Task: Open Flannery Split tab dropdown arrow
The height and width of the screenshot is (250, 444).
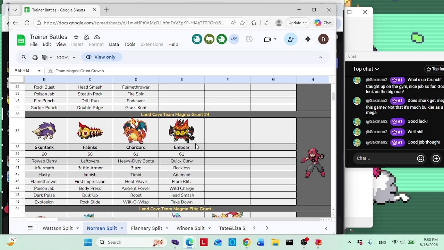Action: (x=167, y=228)
